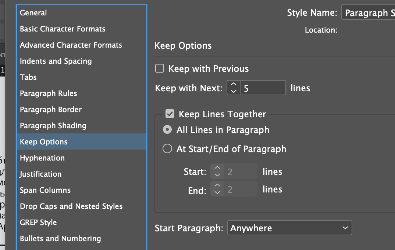
Task: Switch to Hyphenation settings
Action: pos(42,158)
